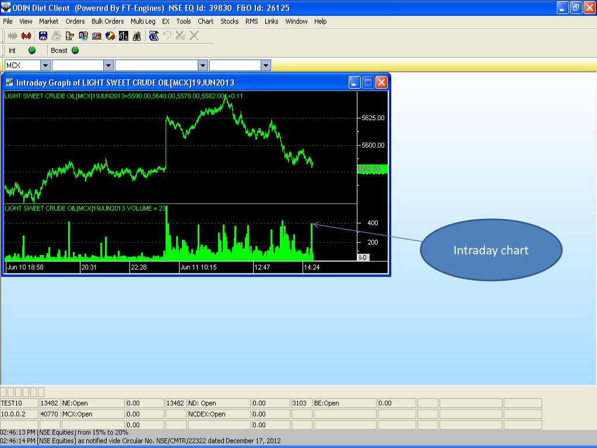Screen dimensions: 597x448
Task: Click the 5625.00 price axis label
Action: (373, 118)
